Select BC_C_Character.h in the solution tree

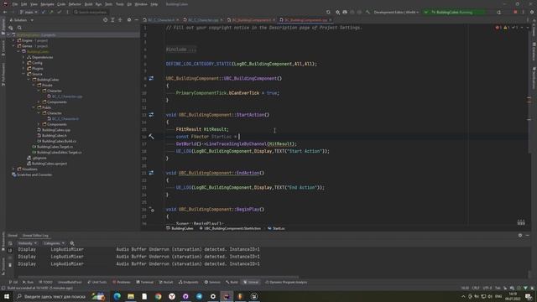pos(63,119)
